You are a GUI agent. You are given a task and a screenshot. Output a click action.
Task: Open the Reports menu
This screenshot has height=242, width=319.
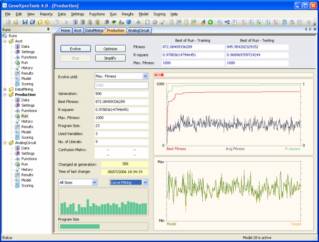tap(46, 14)
